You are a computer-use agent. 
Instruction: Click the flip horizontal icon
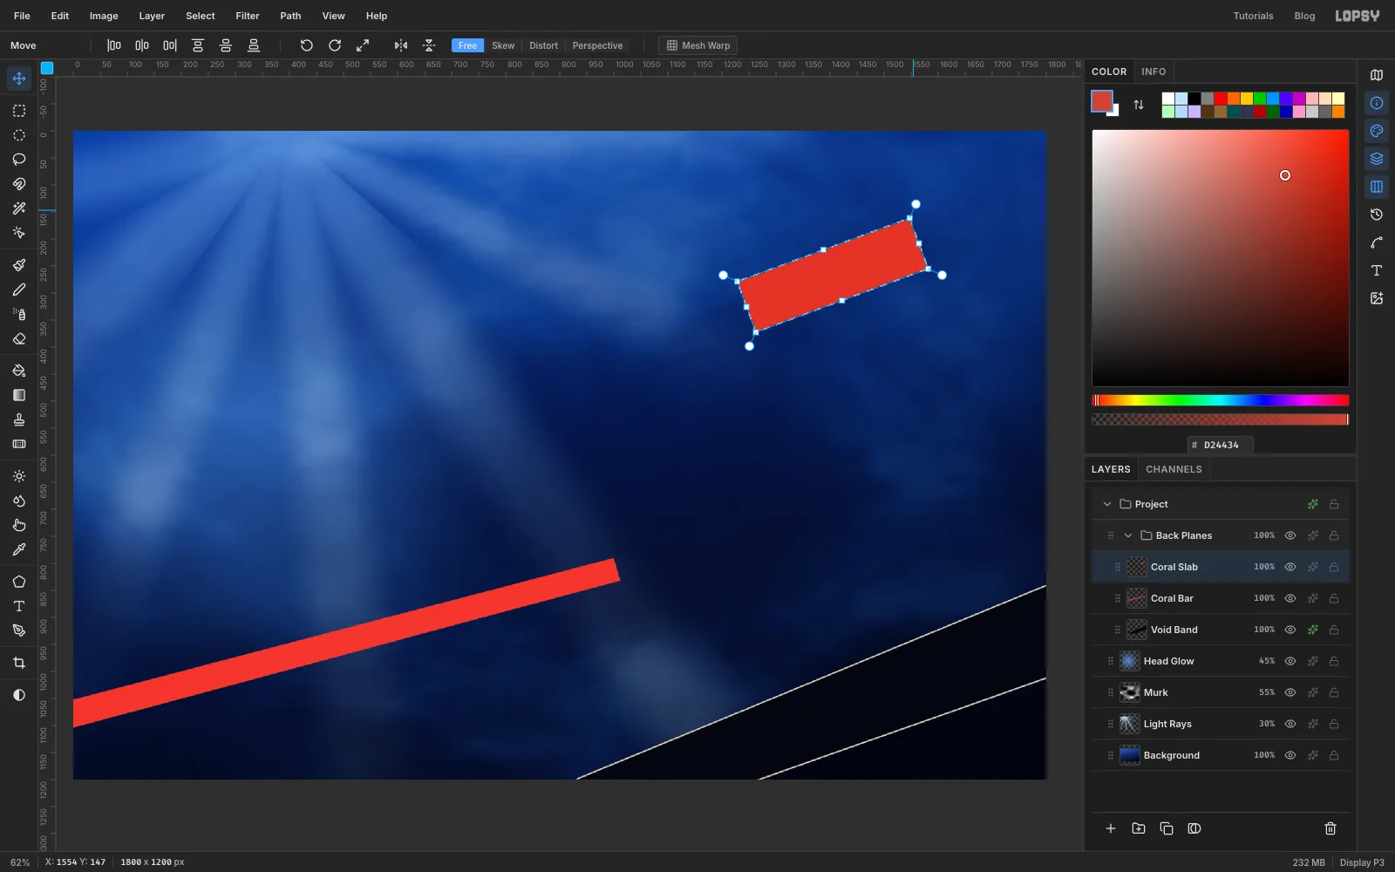click(x=401, y=45)
